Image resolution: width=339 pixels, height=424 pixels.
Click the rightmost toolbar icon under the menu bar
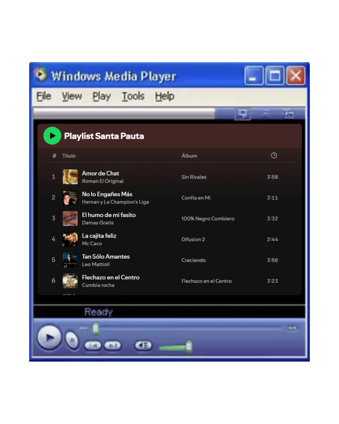tap(288, 114)
